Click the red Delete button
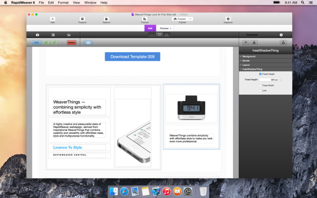Image resolution: width=317 pixels, height=198 pixels. (x=71, y=43)
